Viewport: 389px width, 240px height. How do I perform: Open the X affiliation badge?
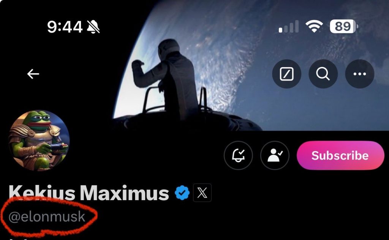tap(202, 193)
